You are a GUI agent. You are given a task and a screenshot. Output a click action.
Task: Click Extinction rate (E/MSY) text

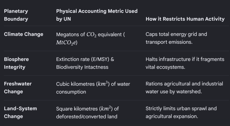point(85,59)
